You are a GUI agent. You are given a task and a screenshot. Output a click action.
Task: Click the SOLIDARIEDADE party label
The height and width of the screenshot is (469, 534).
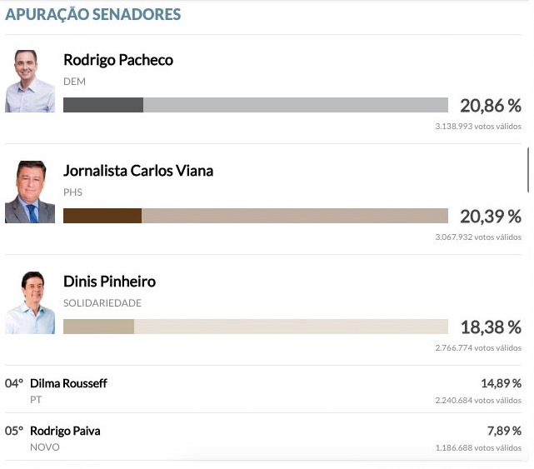tap(102, 303)
